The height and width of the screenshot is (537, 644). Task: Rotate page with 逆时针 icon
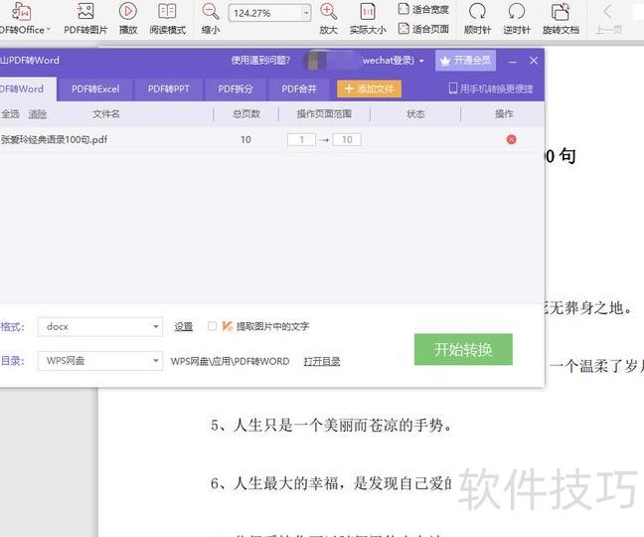coord(516,13)
